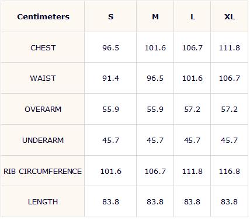Select the XL size column header
The image size is (250, 219).
coord(230,16)
